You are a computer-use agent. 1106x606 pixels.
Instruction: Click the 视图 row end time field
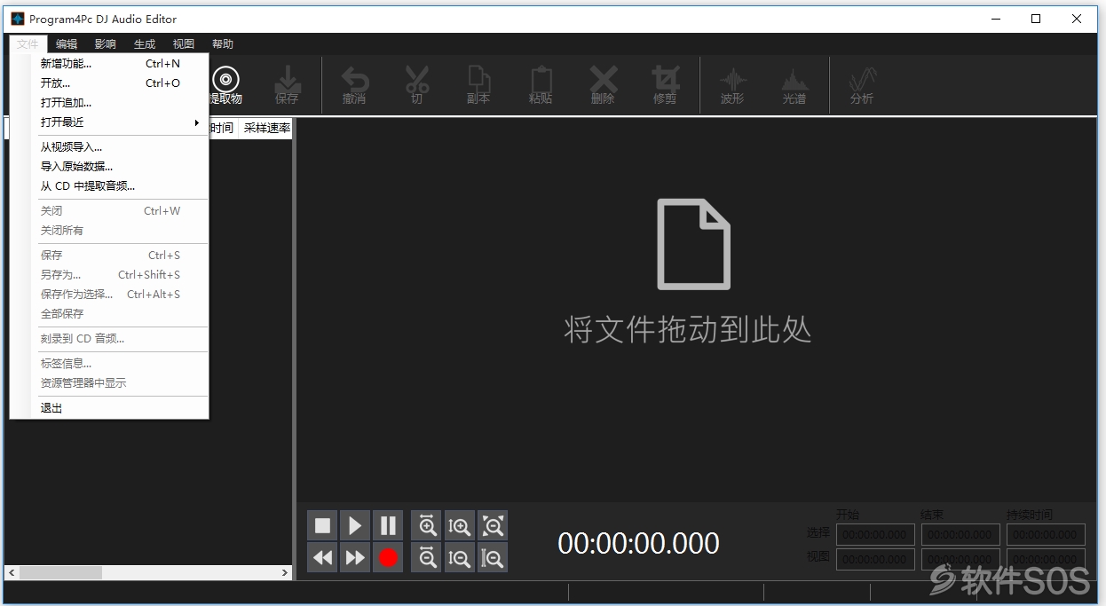tap(960, 559)
